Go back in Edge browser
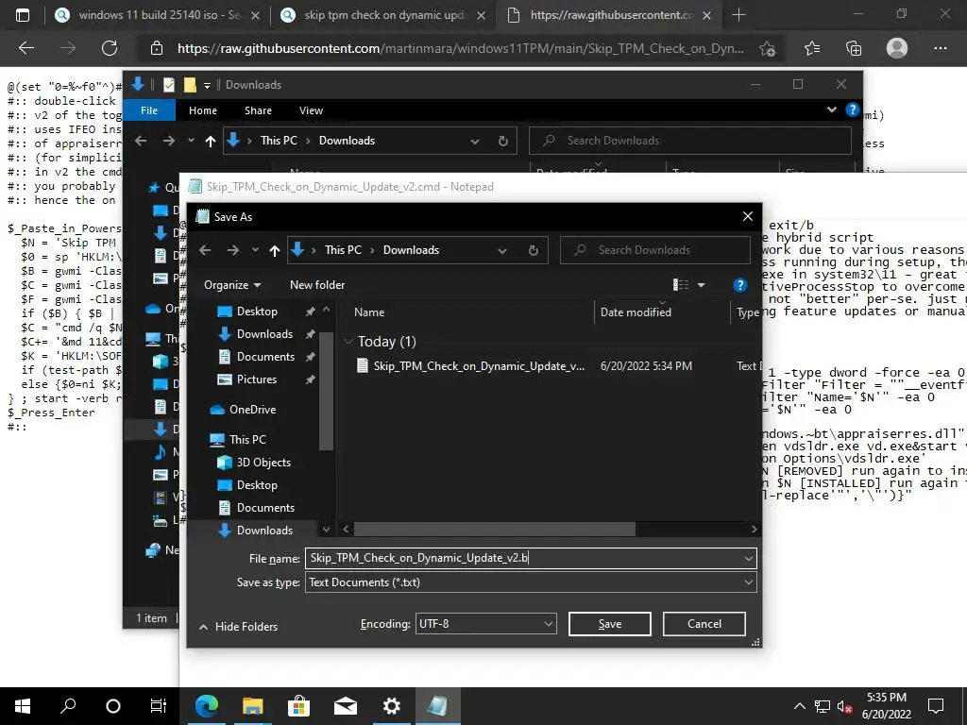 25,48
